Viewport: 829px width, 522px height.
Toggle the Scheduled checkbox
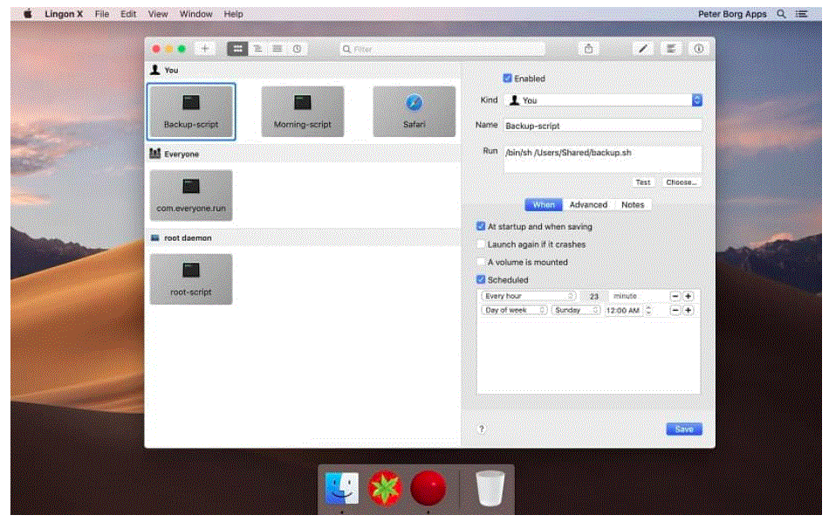481,279
